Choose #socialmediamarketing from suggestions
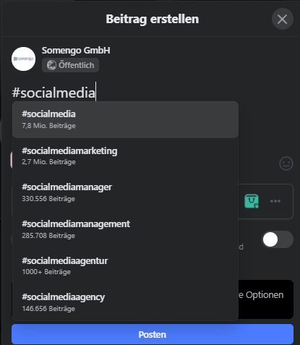This screenshot has height=345, width=300. click(x=125, y=156)
